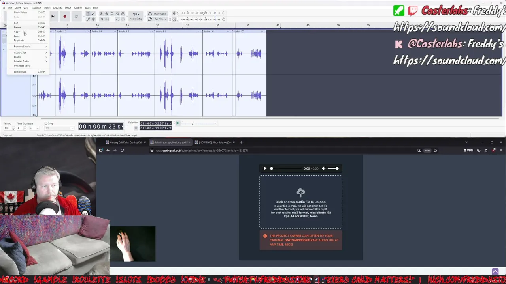Click the Silence audio selection icon
Screen dimensions: 506x284
pyautogui.click(x=107, y=19)
